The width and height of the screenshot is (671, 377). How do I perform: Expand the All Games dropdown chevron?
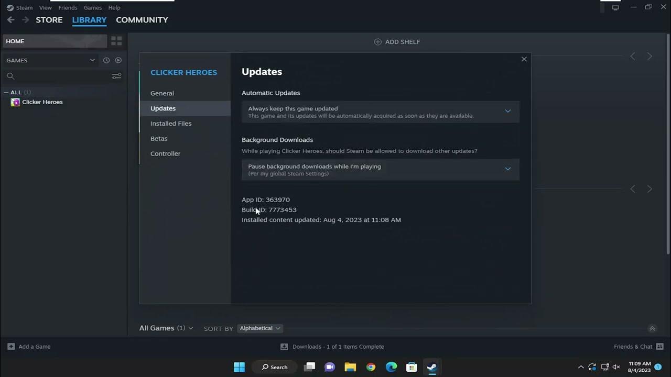tap(191, 328)
